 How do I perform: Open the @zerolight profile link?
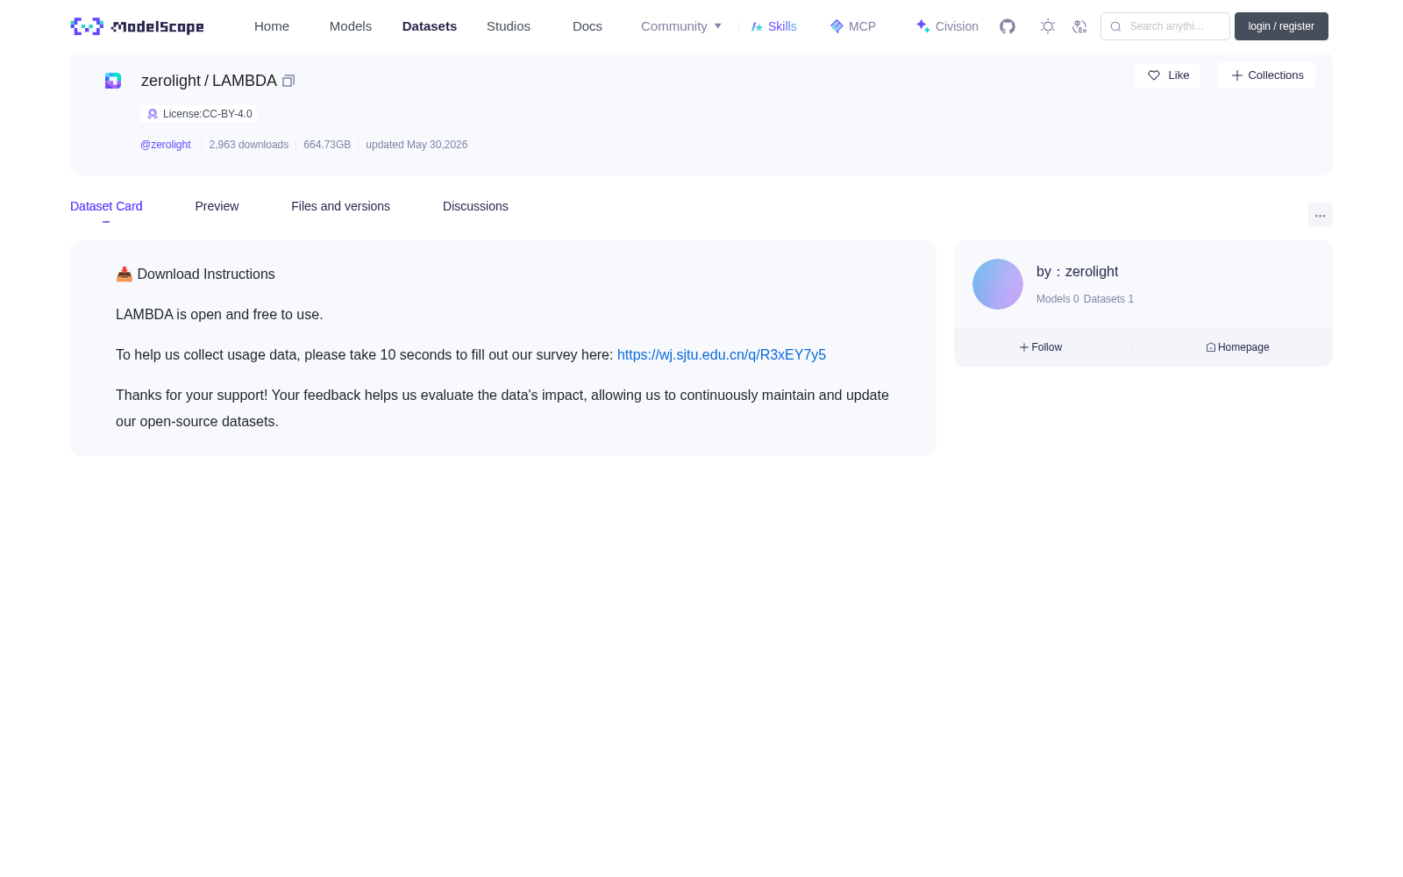click(x=166, y=145)
